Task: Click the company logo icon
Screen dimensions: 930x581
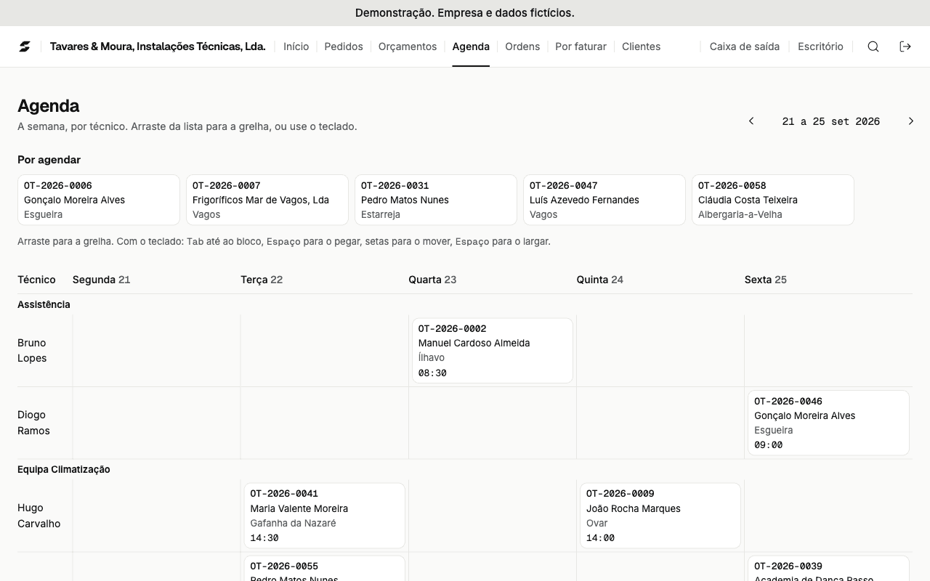Action: pyautogui.click(x=25, y=46)
